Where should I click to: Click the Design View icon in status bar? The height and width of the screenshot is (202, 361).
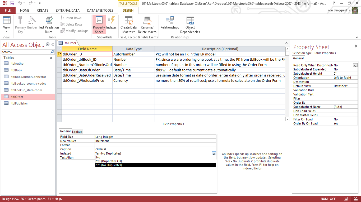tap(355, 199)
